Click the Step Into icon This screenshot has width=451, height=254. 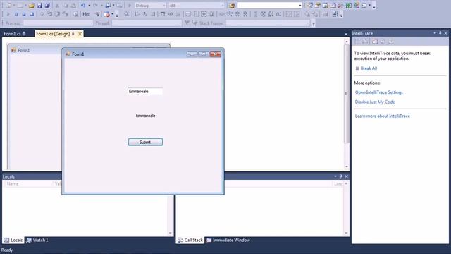[49, 14]
